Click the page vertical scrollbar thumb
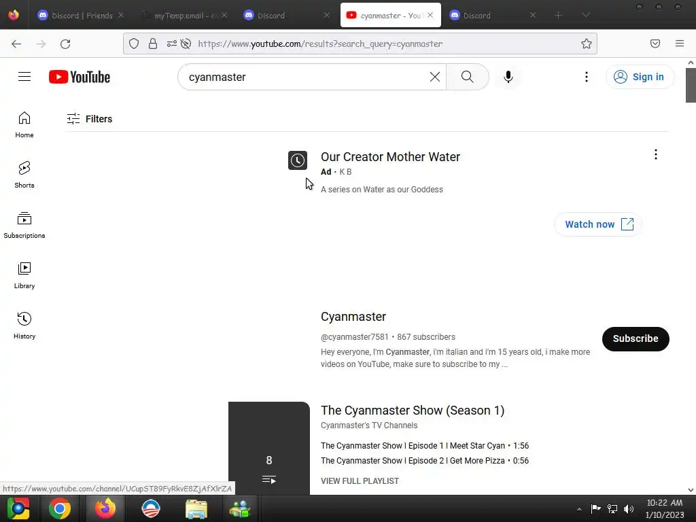The height and width of the screenshot is (522, 696). pyautogui.click(x=691, y=85)
